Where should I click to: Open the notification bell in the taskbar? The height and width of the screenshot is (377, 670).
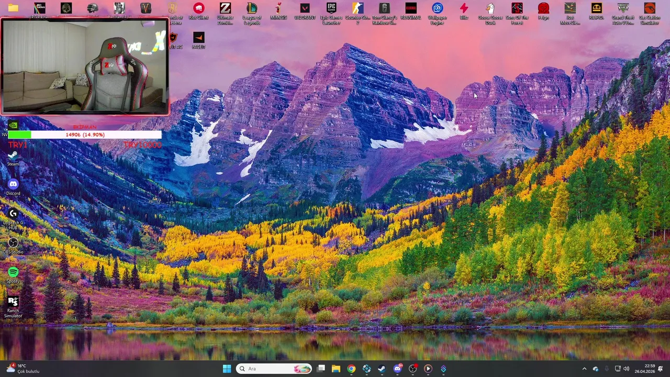coord(661,369)
